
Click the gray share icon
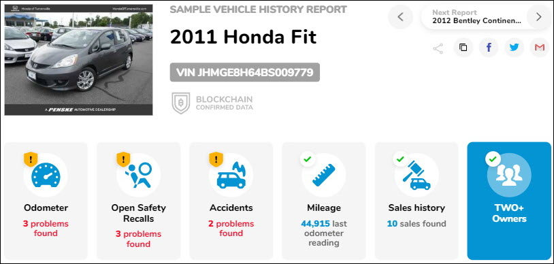coord(438,48)
